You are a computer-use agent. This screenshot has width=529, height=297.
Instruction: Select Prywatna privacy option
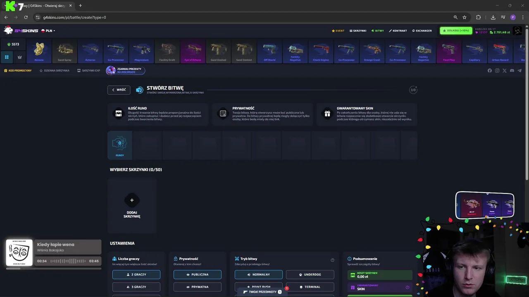pyautogui.click(x=198, y=287)
